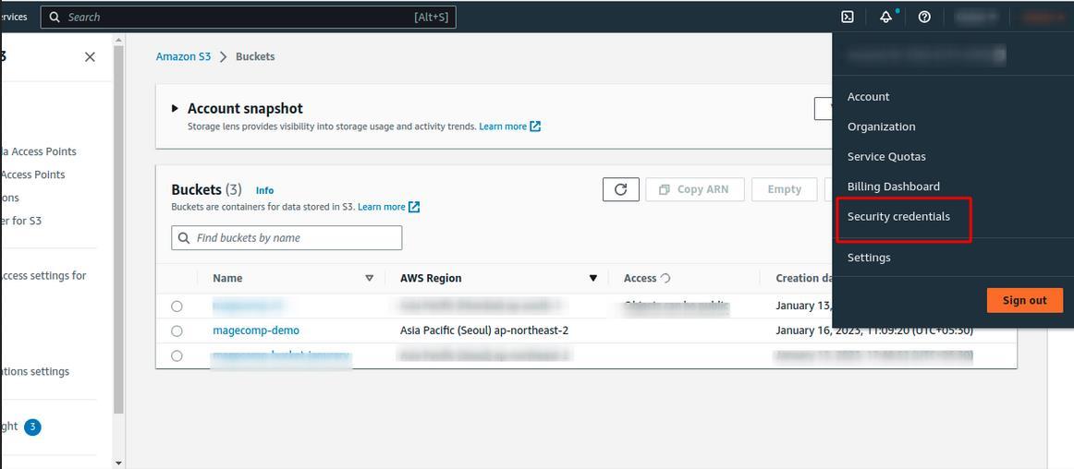1074x469 pixels.
Task: Open Service Quotas menu entry
Action: 886,157
